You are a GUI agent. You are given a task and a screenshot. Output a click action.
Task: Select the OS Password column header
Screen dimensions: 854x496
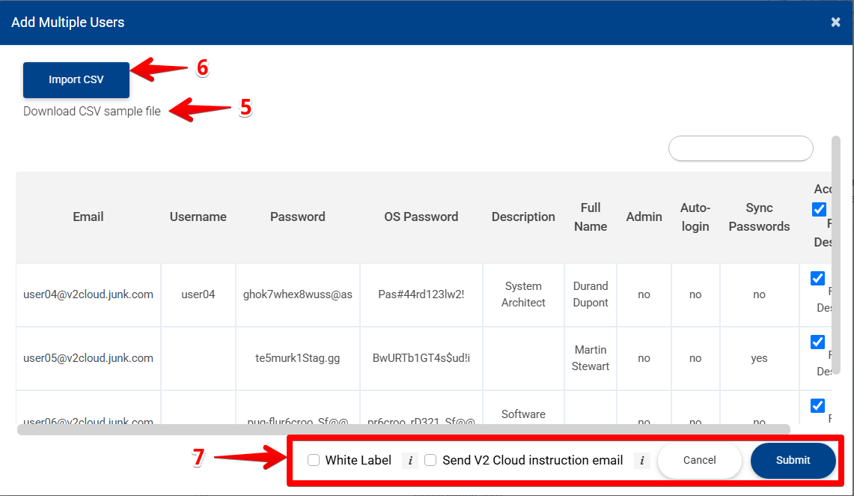[x=421, y=217]
